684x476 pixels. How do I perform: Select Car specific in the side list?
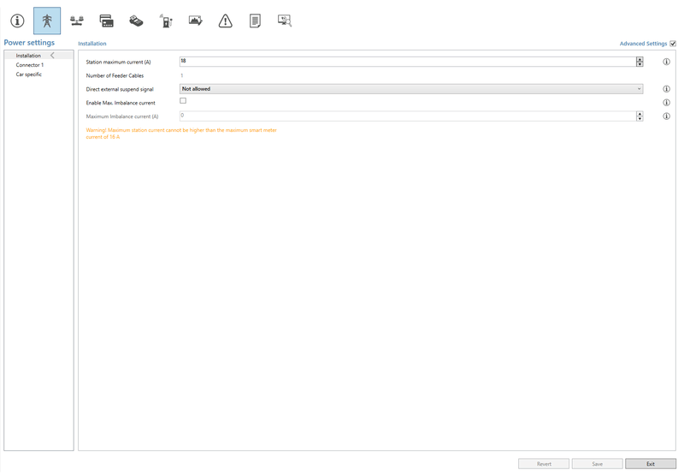pos(29,74)
